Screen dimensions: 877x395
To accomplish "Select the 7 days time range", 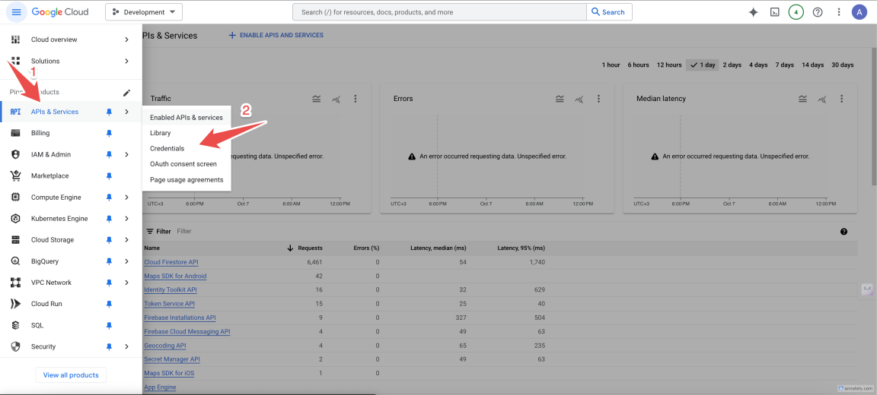I will 784,65.
